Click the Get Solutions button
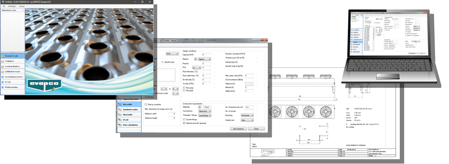449x164 pixels. tap(238, 129)
